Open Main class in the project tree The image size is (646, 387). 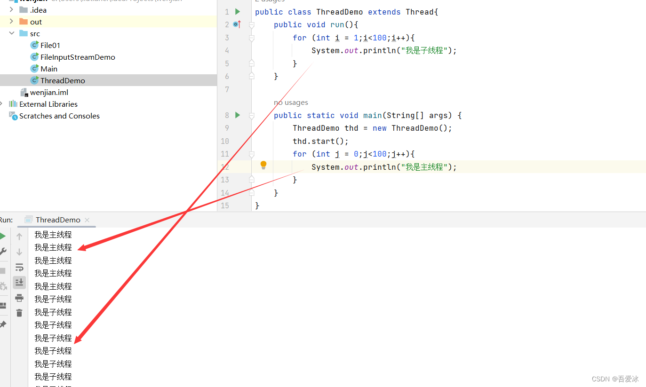pos(49,69)
